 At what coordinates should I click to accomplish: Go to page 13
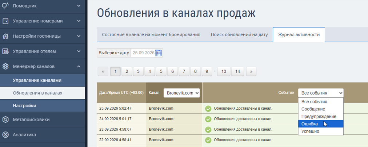pyautogui.click(x=224, y=72)
